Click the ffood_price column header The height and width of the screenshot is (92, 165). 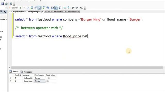coord(51,75)
